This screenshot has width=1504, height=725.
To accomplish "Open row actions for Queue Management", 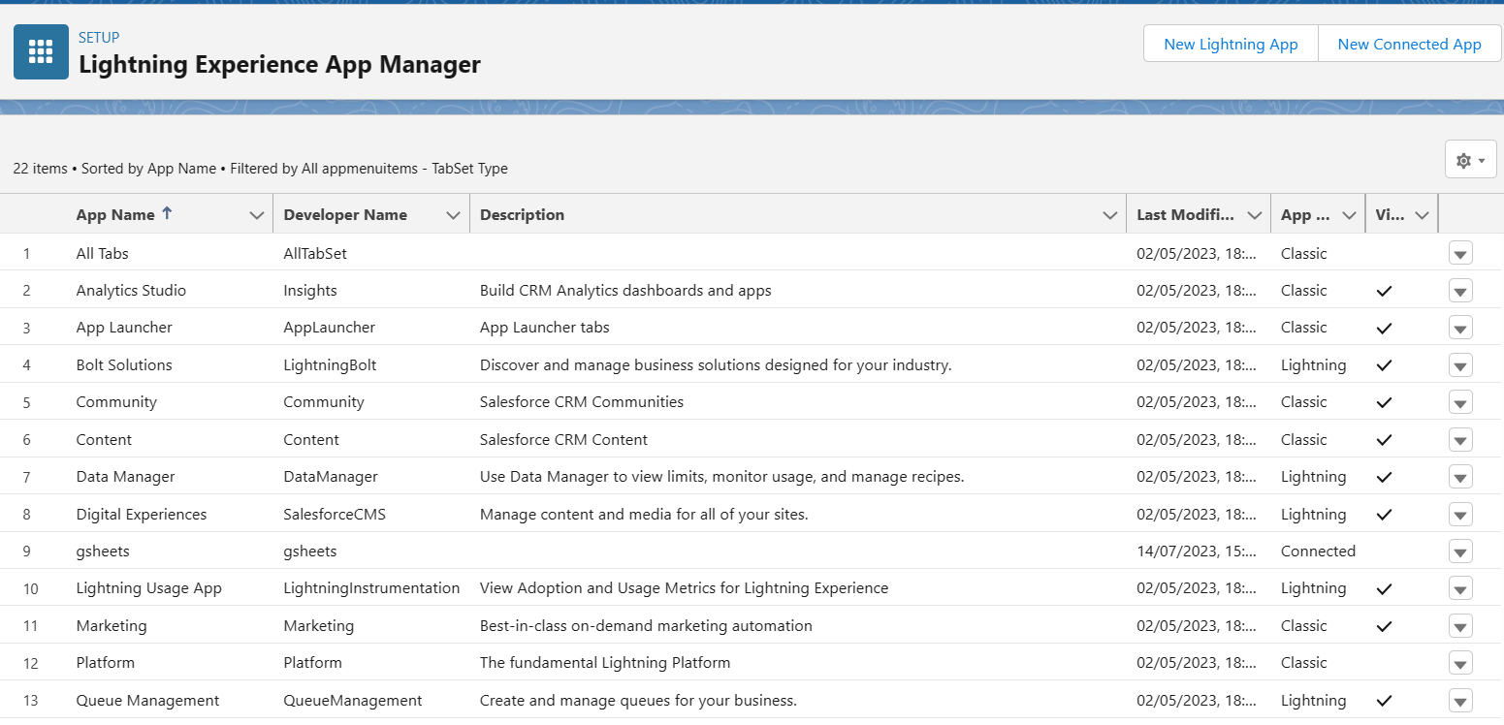I will click(x=1460, y=701).
